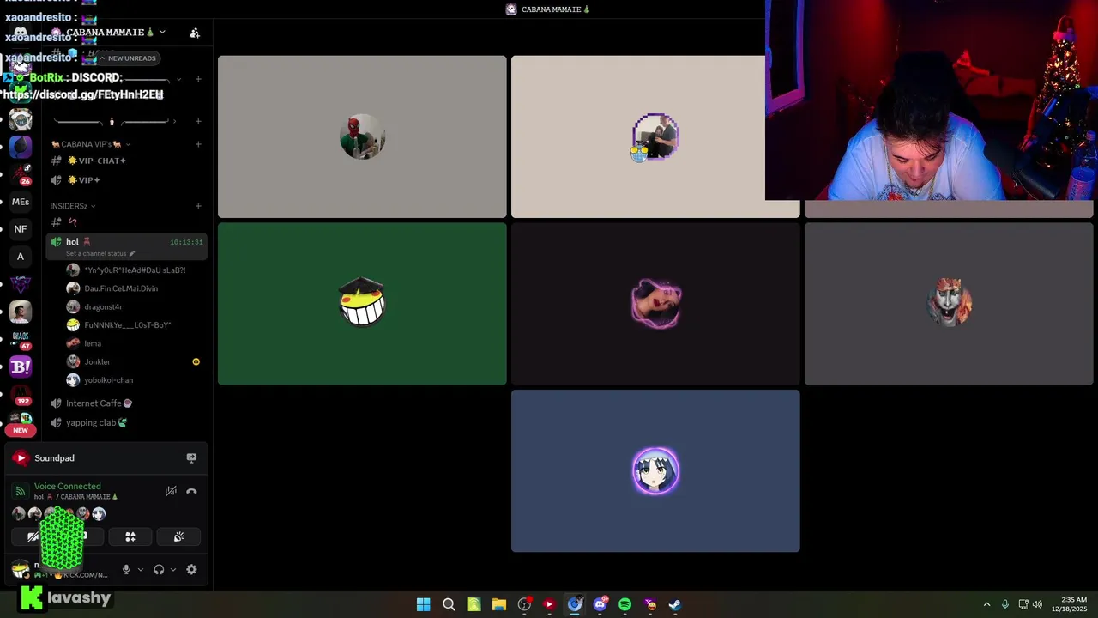
Task: Open taskbar volume control
Action: coord(1037,604)
